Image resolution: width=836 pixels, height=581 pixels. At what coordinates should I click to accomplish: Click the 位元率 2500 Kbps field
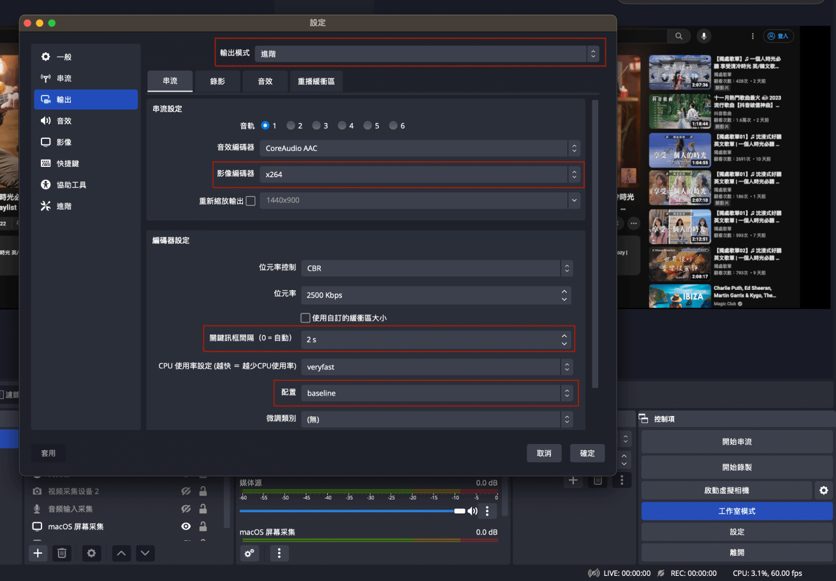pos(430,296)
